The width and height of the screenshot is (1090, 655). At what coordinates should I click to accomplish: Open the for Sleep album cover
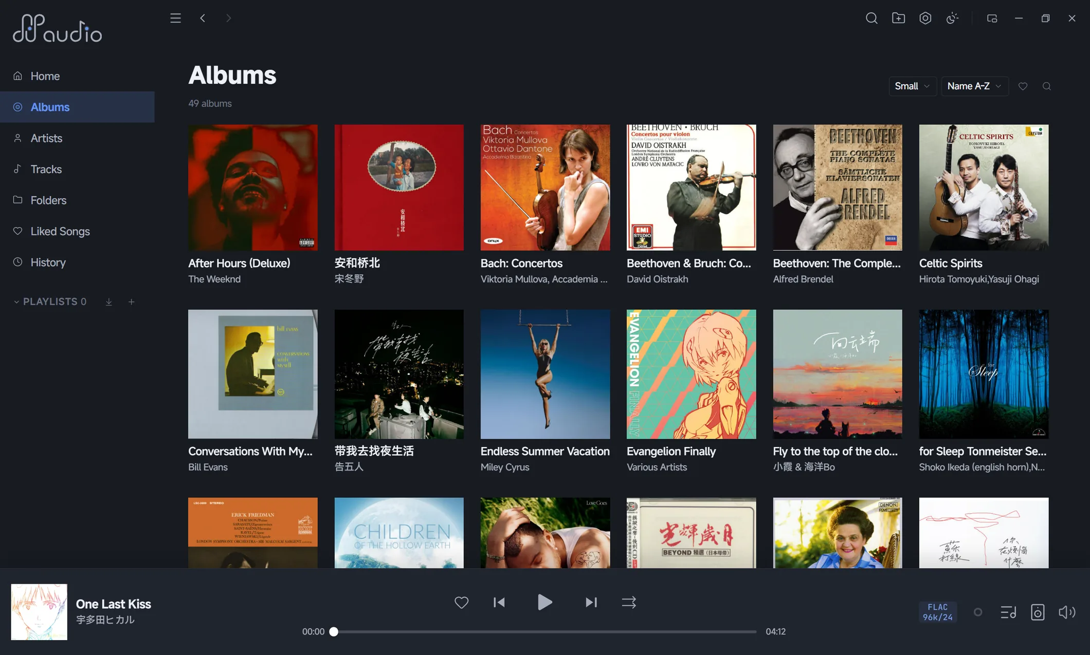pyautogui.click(x=984, y=374)
